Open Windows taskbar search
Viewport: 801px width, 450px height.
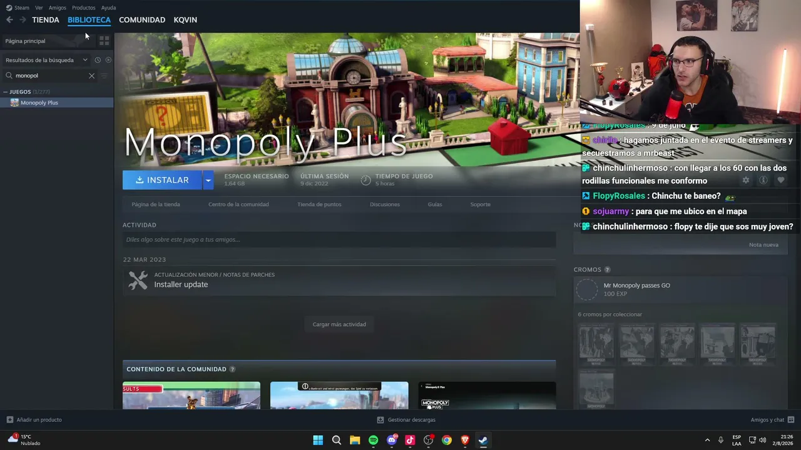pyautogui.click(x=336, y=440)
